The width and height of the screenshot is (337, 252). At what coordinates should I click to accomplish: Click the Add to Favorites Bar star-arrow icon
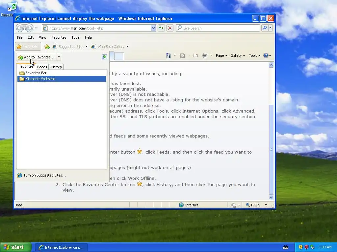click(47, 47)
